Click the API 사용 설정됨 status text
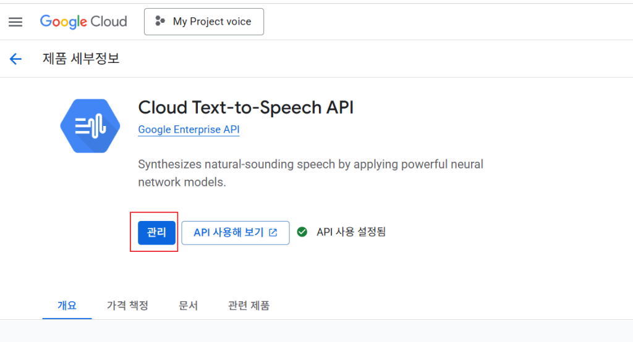Viewport: 633px width, 342px height. coord(351,232)
